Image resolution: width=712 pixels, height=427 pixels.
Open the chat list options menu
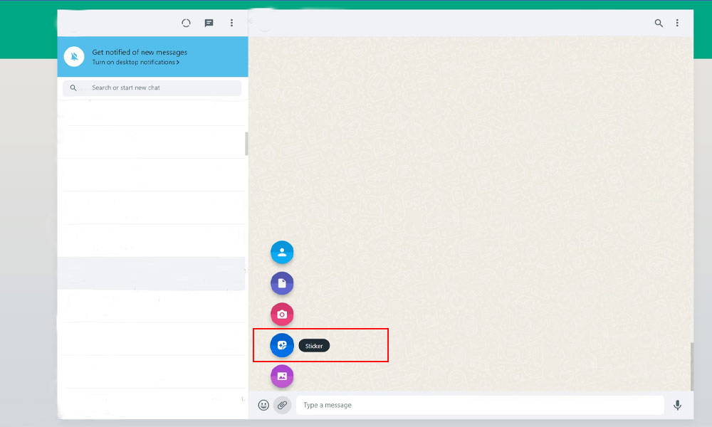231,23
